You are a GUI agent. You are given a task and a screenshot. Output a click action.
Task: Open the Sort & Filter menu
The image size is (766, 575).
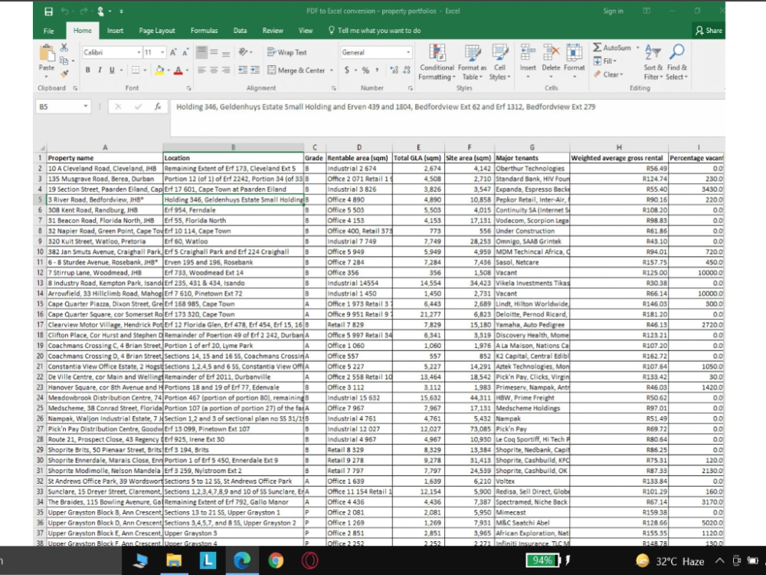coord(653,62)
